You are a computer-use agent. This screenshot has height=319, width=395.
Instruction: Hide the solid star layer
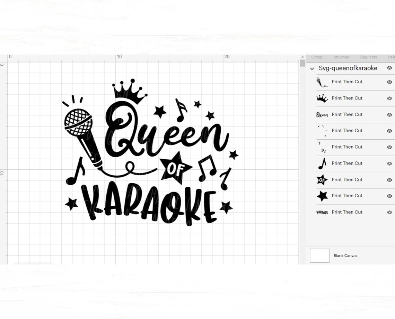389,196
